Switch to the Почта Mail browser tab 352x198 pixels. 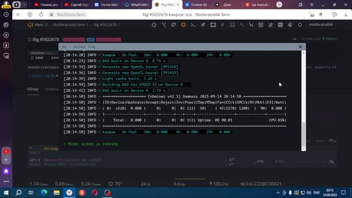(107, 4)
